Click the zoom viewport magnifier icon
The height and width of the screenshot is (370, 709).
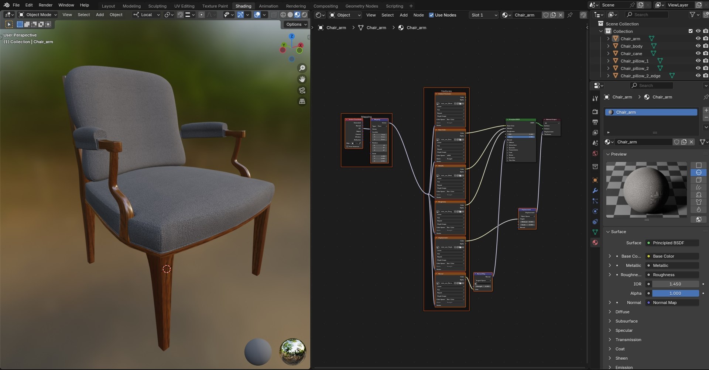click(302, 68)
